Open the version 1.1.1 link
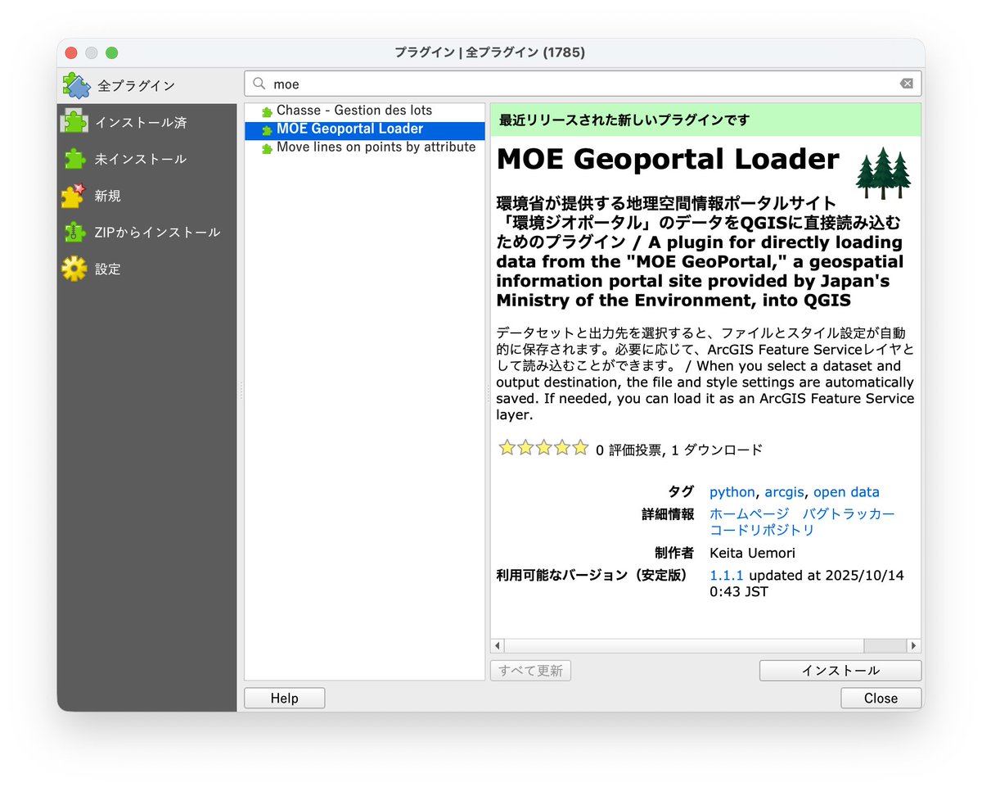The image size is (982, 787). click(x=727, y=575)
